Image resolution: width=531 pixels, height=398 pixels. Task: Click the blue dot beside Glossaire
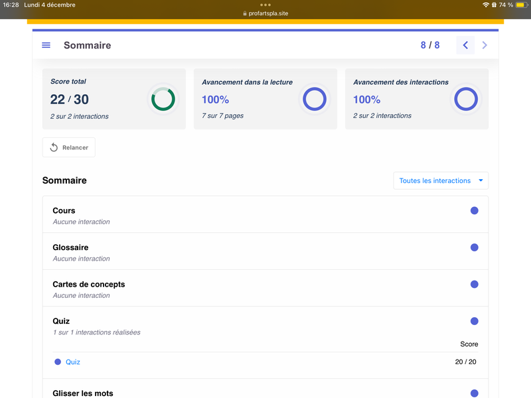474,247
